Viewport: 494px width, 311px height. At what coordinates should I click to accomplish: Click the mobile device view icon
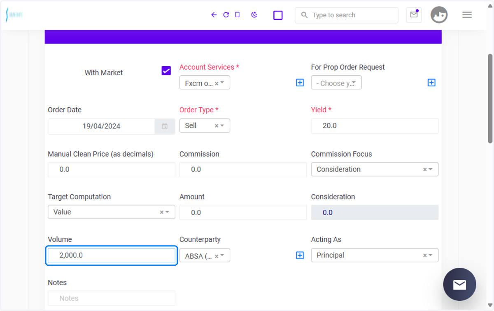tap(237, 15)
